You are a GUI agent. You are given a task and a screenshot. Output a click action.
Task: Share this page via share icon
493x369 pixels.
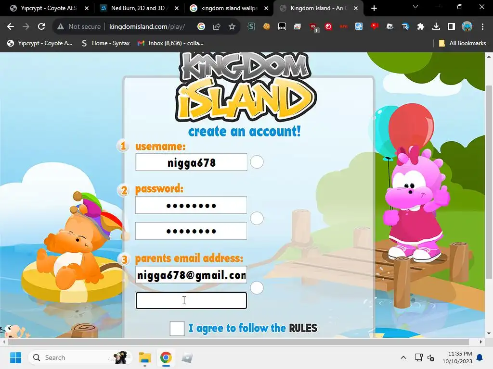[x=217, y=27]
